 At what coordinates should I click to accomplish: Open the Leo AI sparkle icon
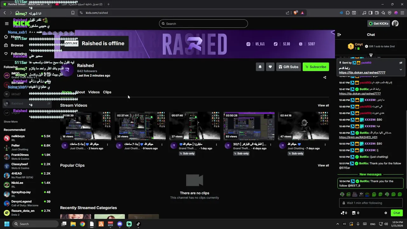383,13
